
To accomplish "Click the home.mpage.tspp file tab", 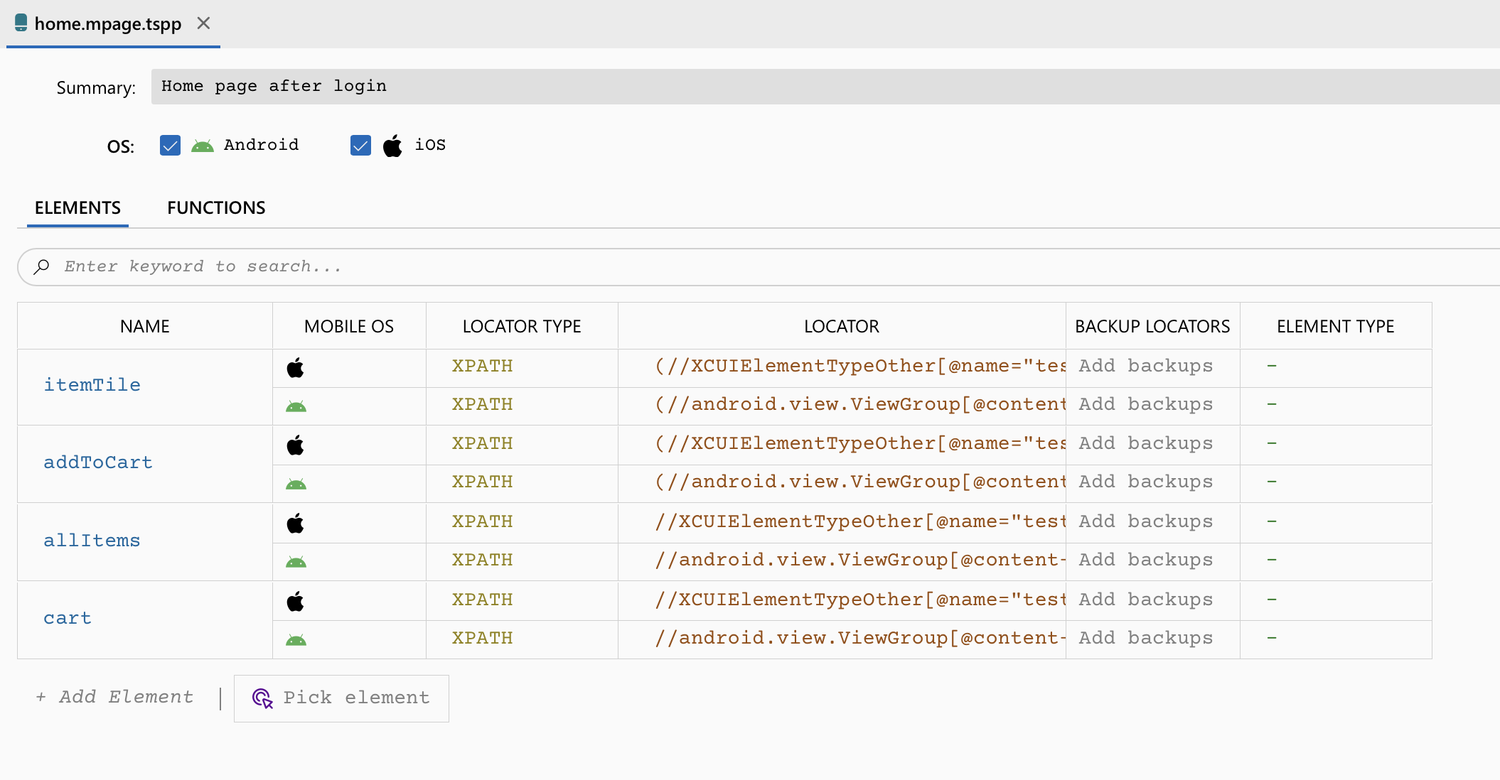I will (107, 23).
